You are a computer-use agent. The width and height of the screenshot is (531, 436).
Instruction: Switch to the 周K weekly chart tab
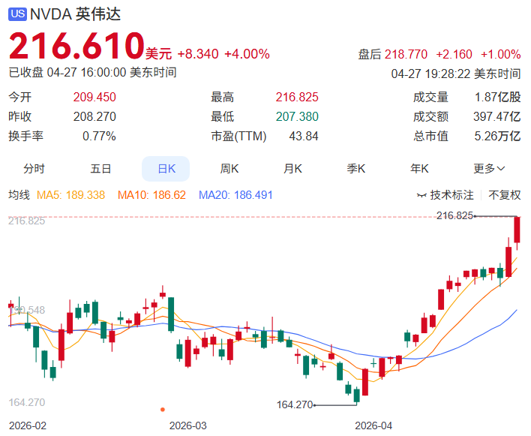(229, 169)
